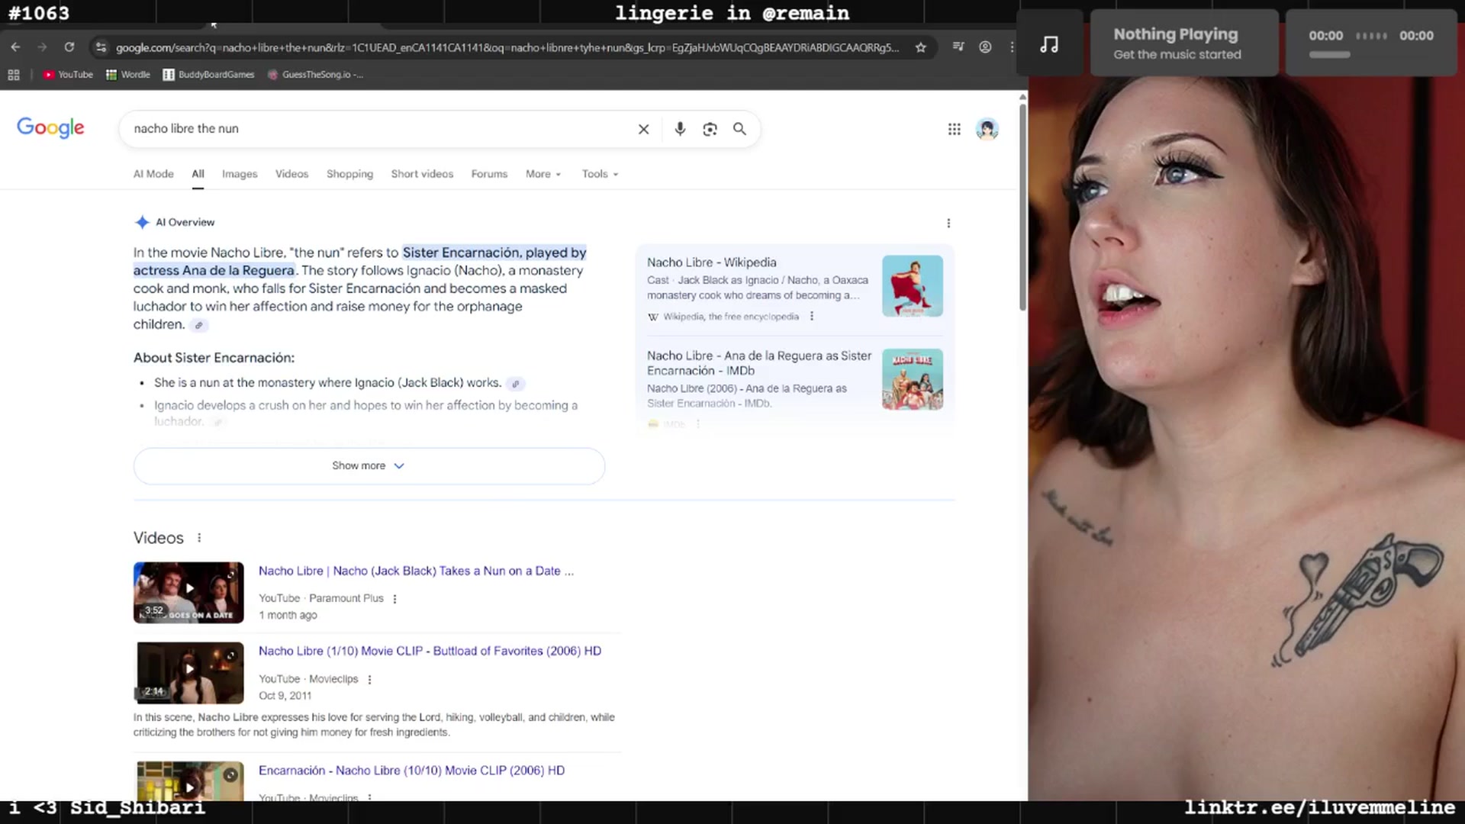Open options for the Paramount Plus video result
This screenshot has height=824, width=1465.
click(x=394, y=599)
